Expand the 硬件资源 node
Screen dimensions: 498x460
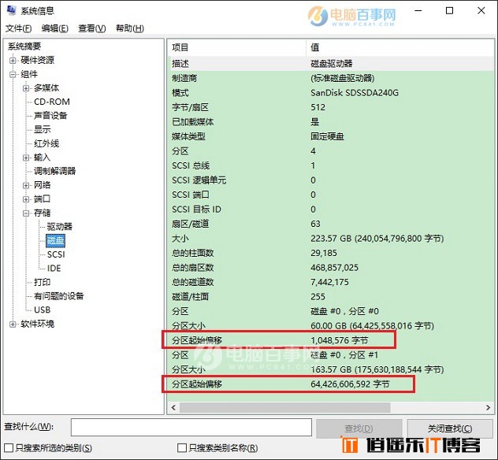tap(13, 60)
